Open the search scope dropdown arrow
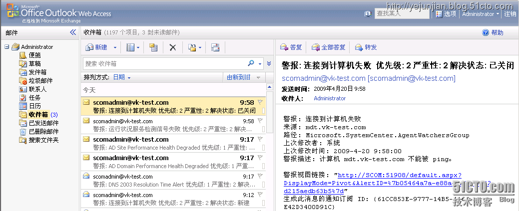Screen dimensions: 519x211 pos(260,63)
